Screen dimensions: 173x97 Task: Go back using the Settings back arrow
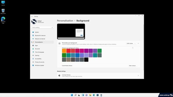point(32,16)
